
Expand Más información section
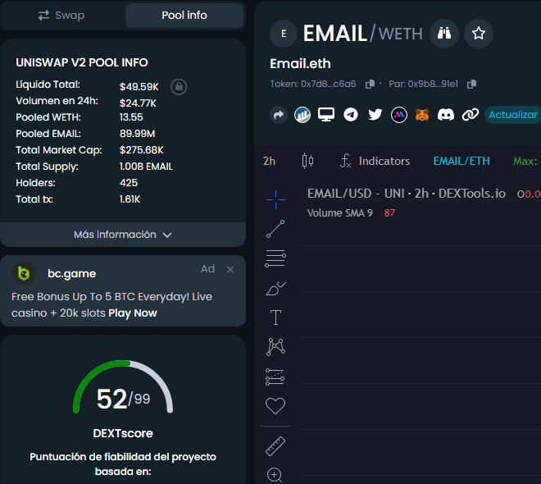tap(123, 235)
